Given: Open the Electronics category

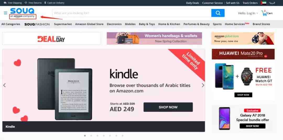Looking at the screenshot, I should click(114, 24).
